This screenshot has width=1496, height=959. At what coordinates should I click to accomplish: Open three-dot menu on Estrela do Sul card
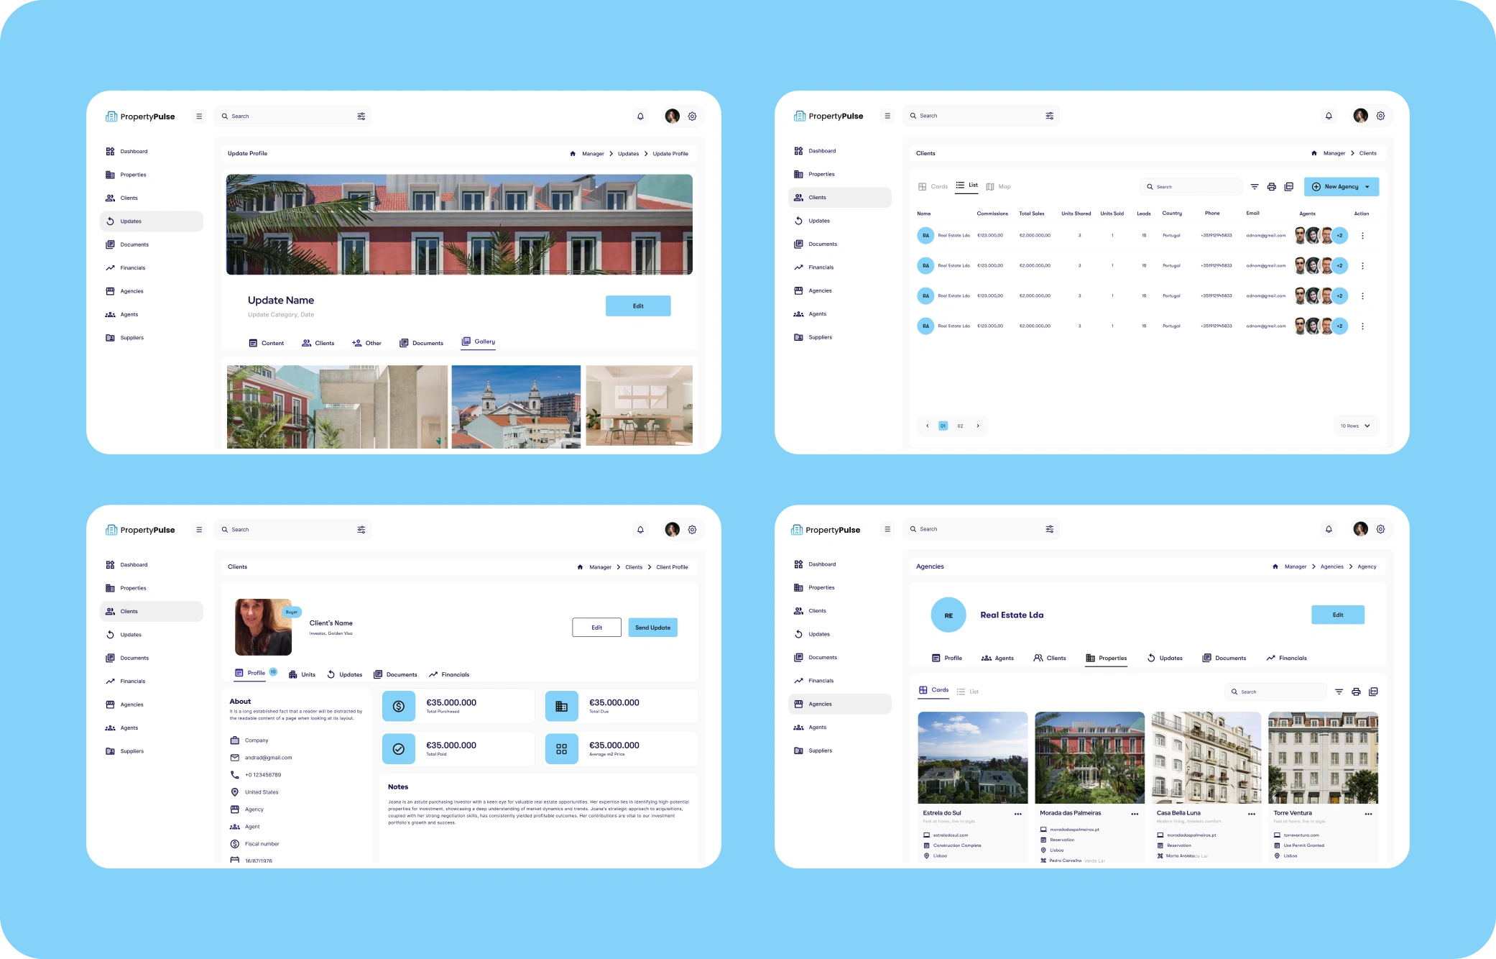(1017, 814)
